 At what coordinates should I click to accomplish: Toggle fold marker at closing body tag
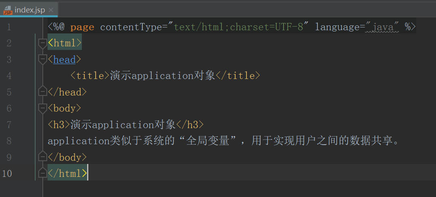coord(42,157)
